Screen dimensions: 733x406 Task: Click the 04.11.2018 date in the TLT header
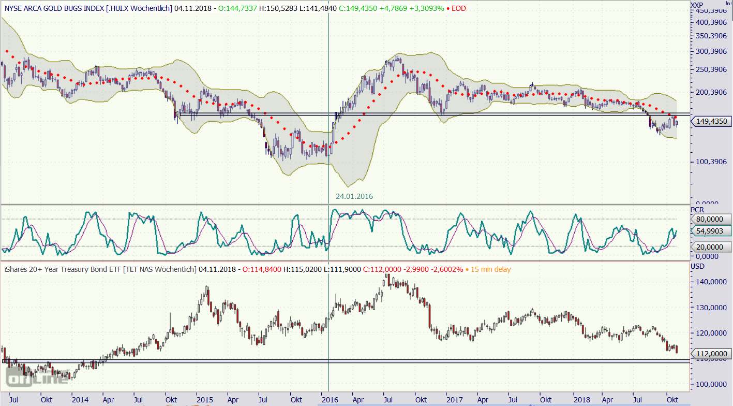216,269
